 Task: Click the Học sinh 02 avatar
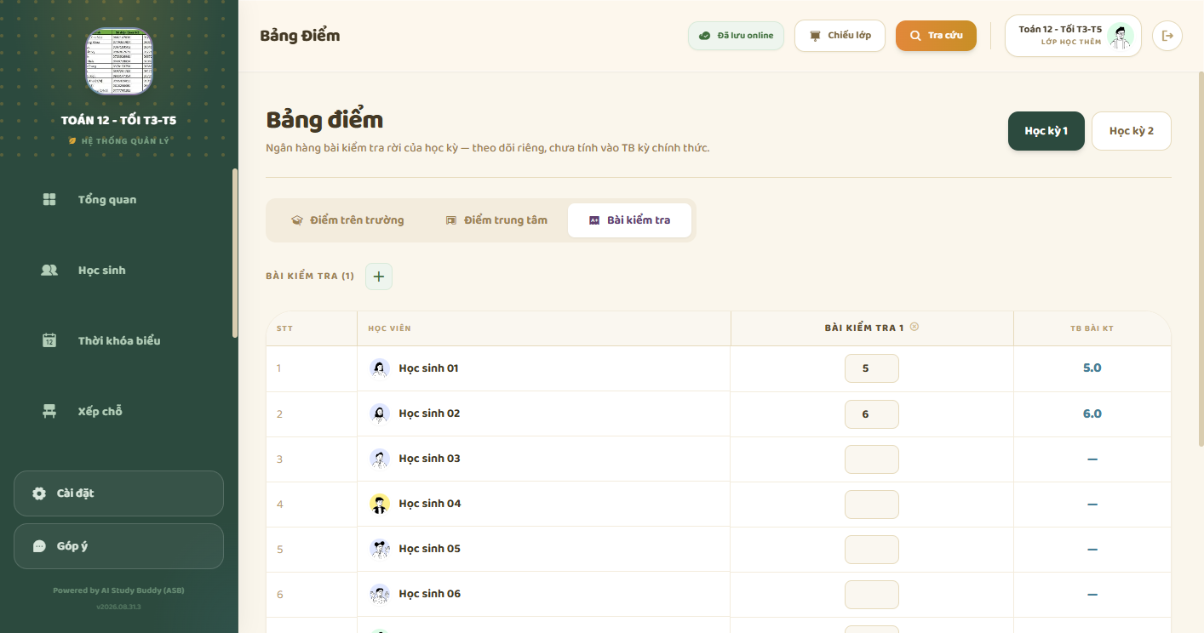tap(380, 413)
